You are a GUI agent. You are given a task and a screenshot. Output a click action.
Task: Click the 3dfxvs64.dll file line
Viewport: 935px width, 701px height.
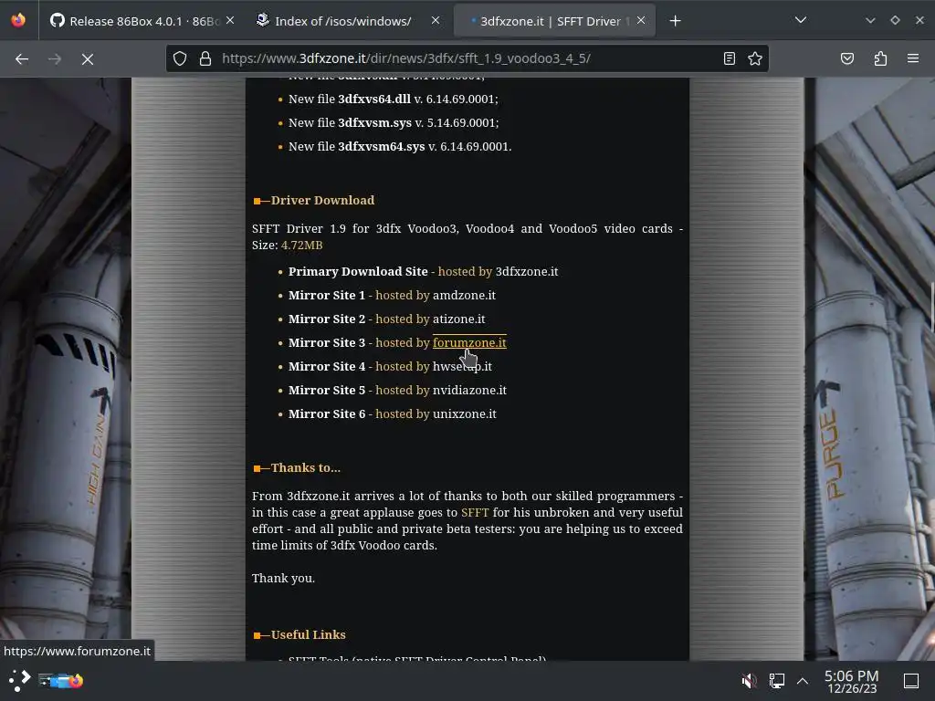point(393,99)
